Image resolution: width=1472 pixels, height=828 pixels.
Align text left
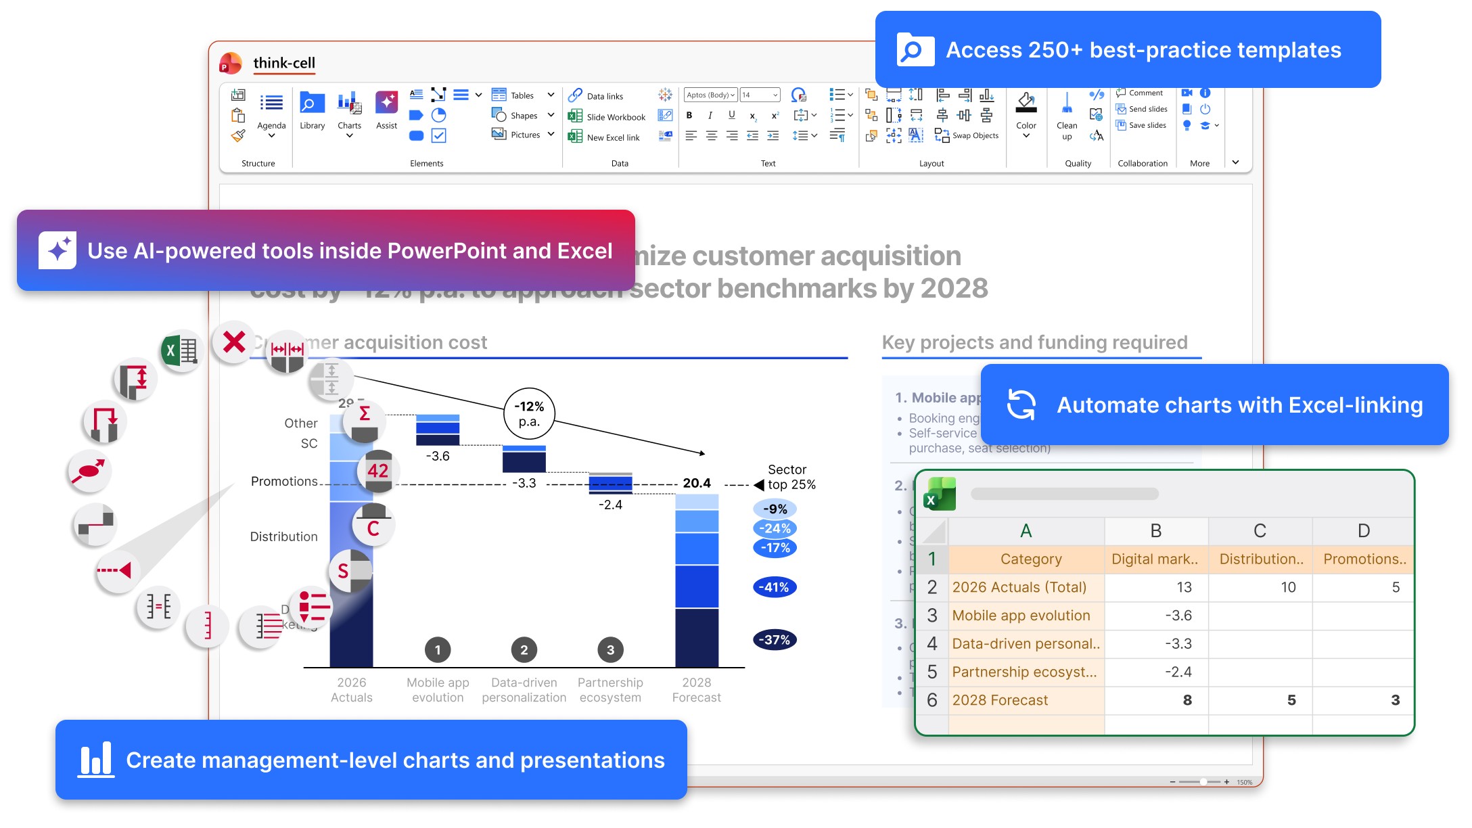pos(691,136)
